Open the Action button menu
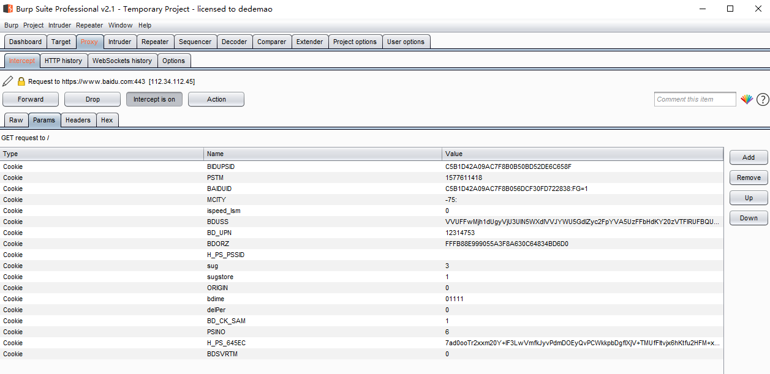This screenshot has width=770, height=374. pyautogui.click(x=216, y=99)
